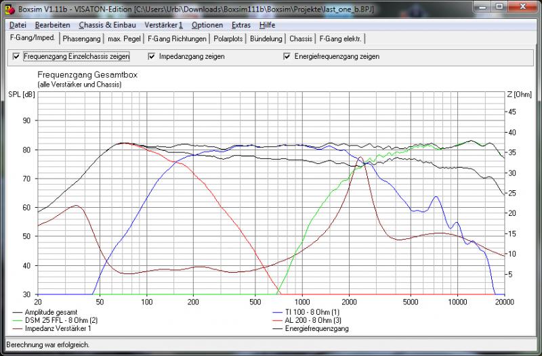Open the Optionen menu
The image size is (542, 356).
coord(207,25)
